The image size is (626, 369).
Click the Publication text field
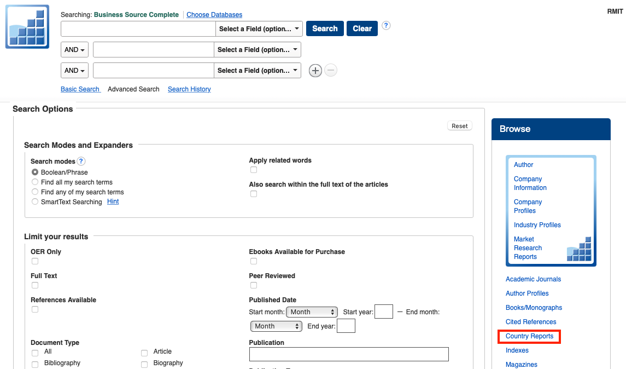pos(349,354)
